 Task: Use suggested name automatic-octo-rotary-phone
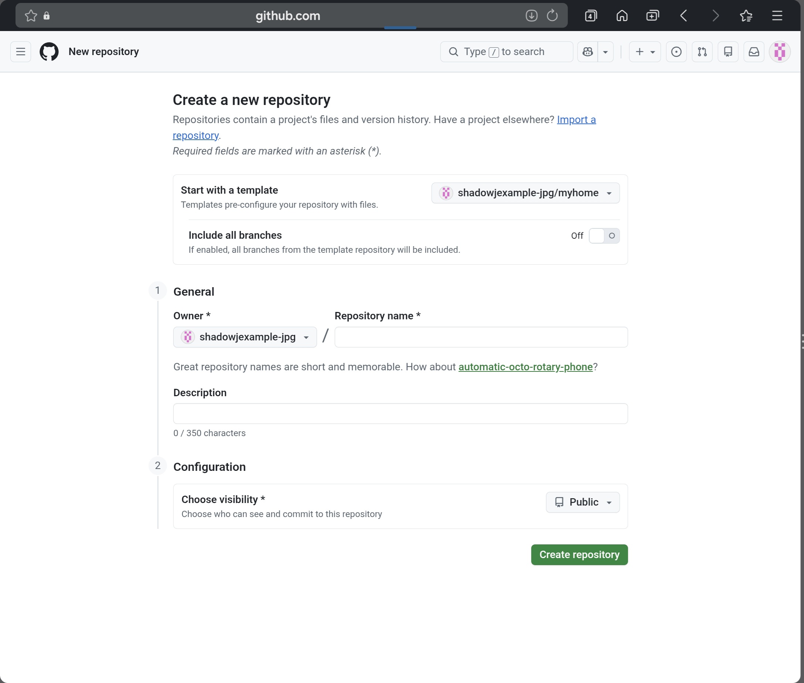(x=525, y=367)
